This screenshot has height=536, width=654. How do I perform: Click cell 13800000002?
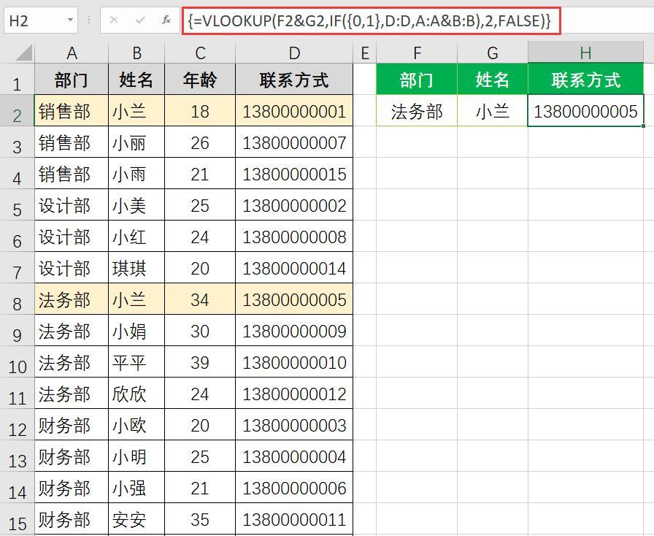tap(294, 205)
